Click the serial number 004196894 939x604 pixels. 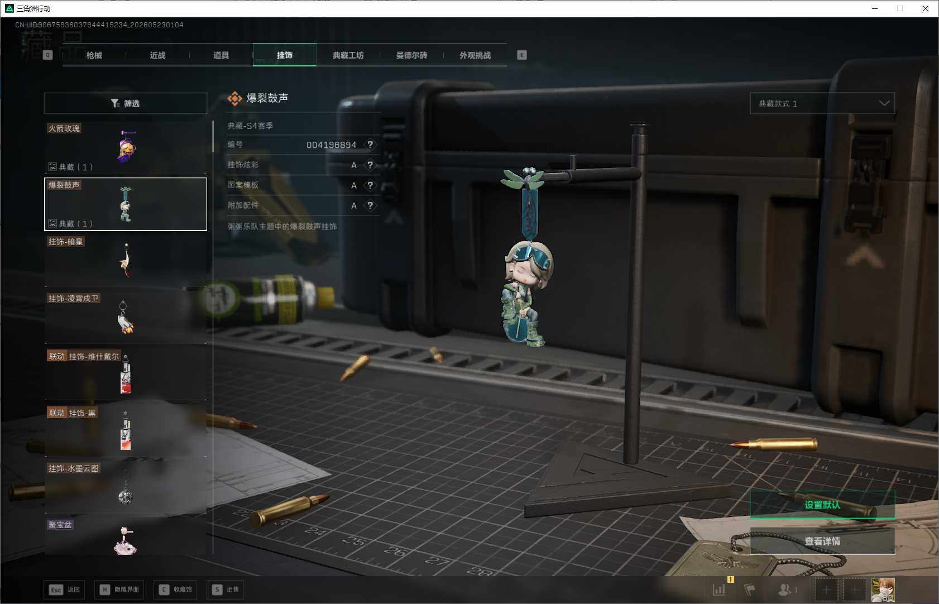point(331,145)
